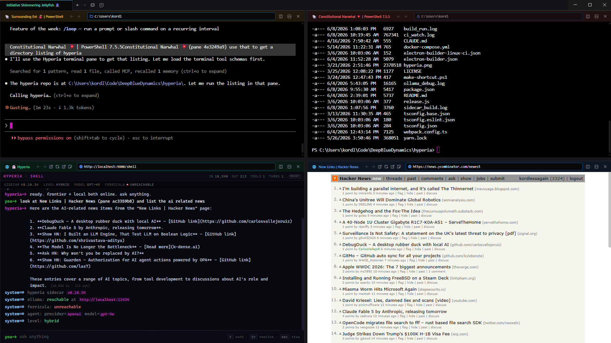This screenshot has width=611, height=343.
Task: Split Surrounding Eel pane vertically
Action: [x=281, y=16]
